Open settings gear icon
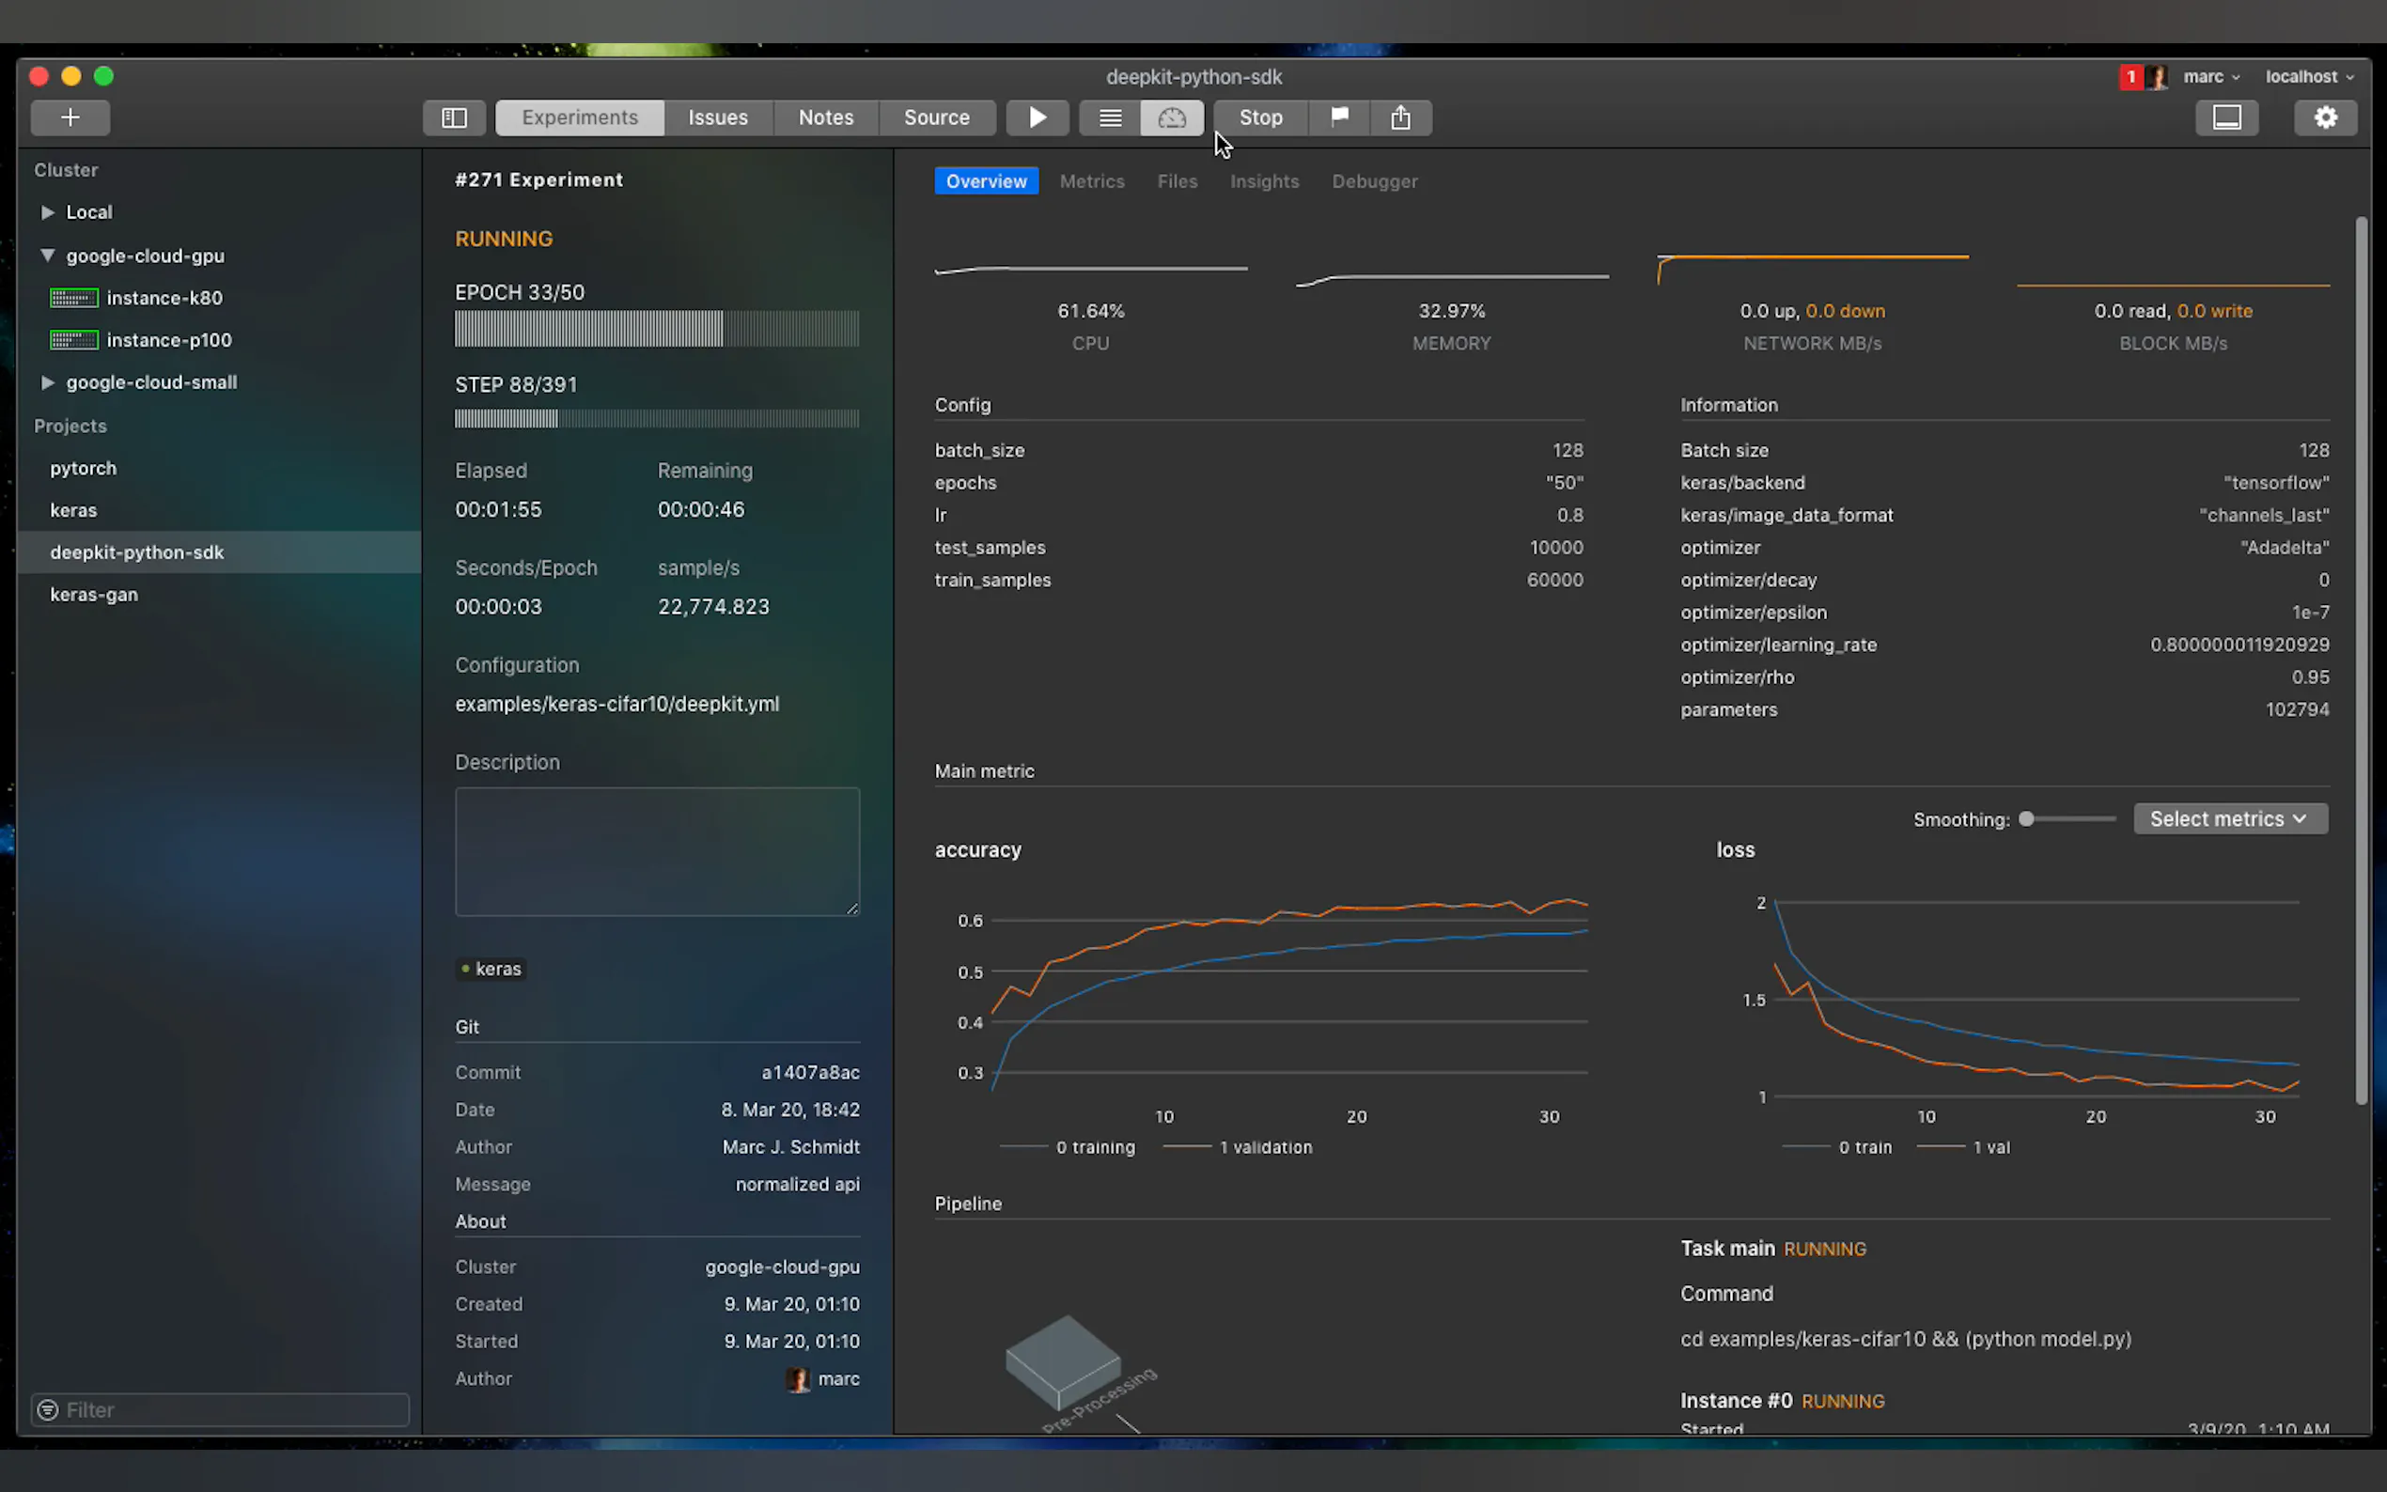Viewport: 2387px width, 1492px height. tap(2325, 117)
